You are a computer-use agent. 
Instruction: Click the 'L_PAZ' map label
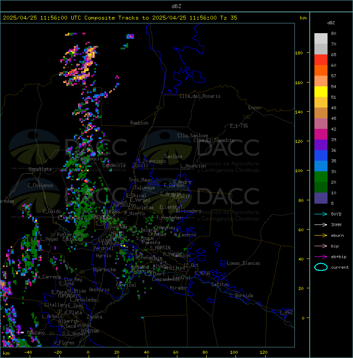[286, 313]
